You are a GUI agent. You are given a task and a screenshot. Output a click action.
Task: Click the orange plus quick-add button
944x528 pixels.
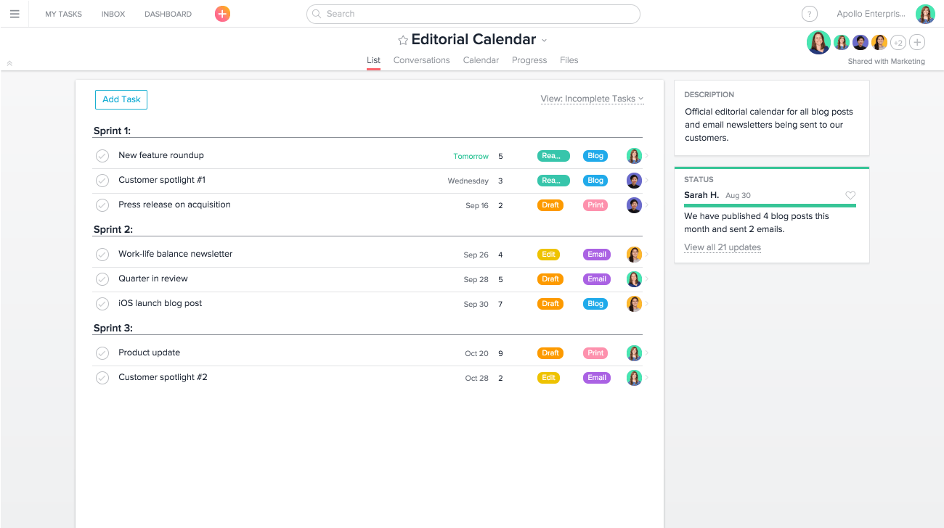tap(222, 14)
